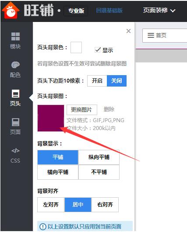Choose 不平铺 background display

point(99,172)
